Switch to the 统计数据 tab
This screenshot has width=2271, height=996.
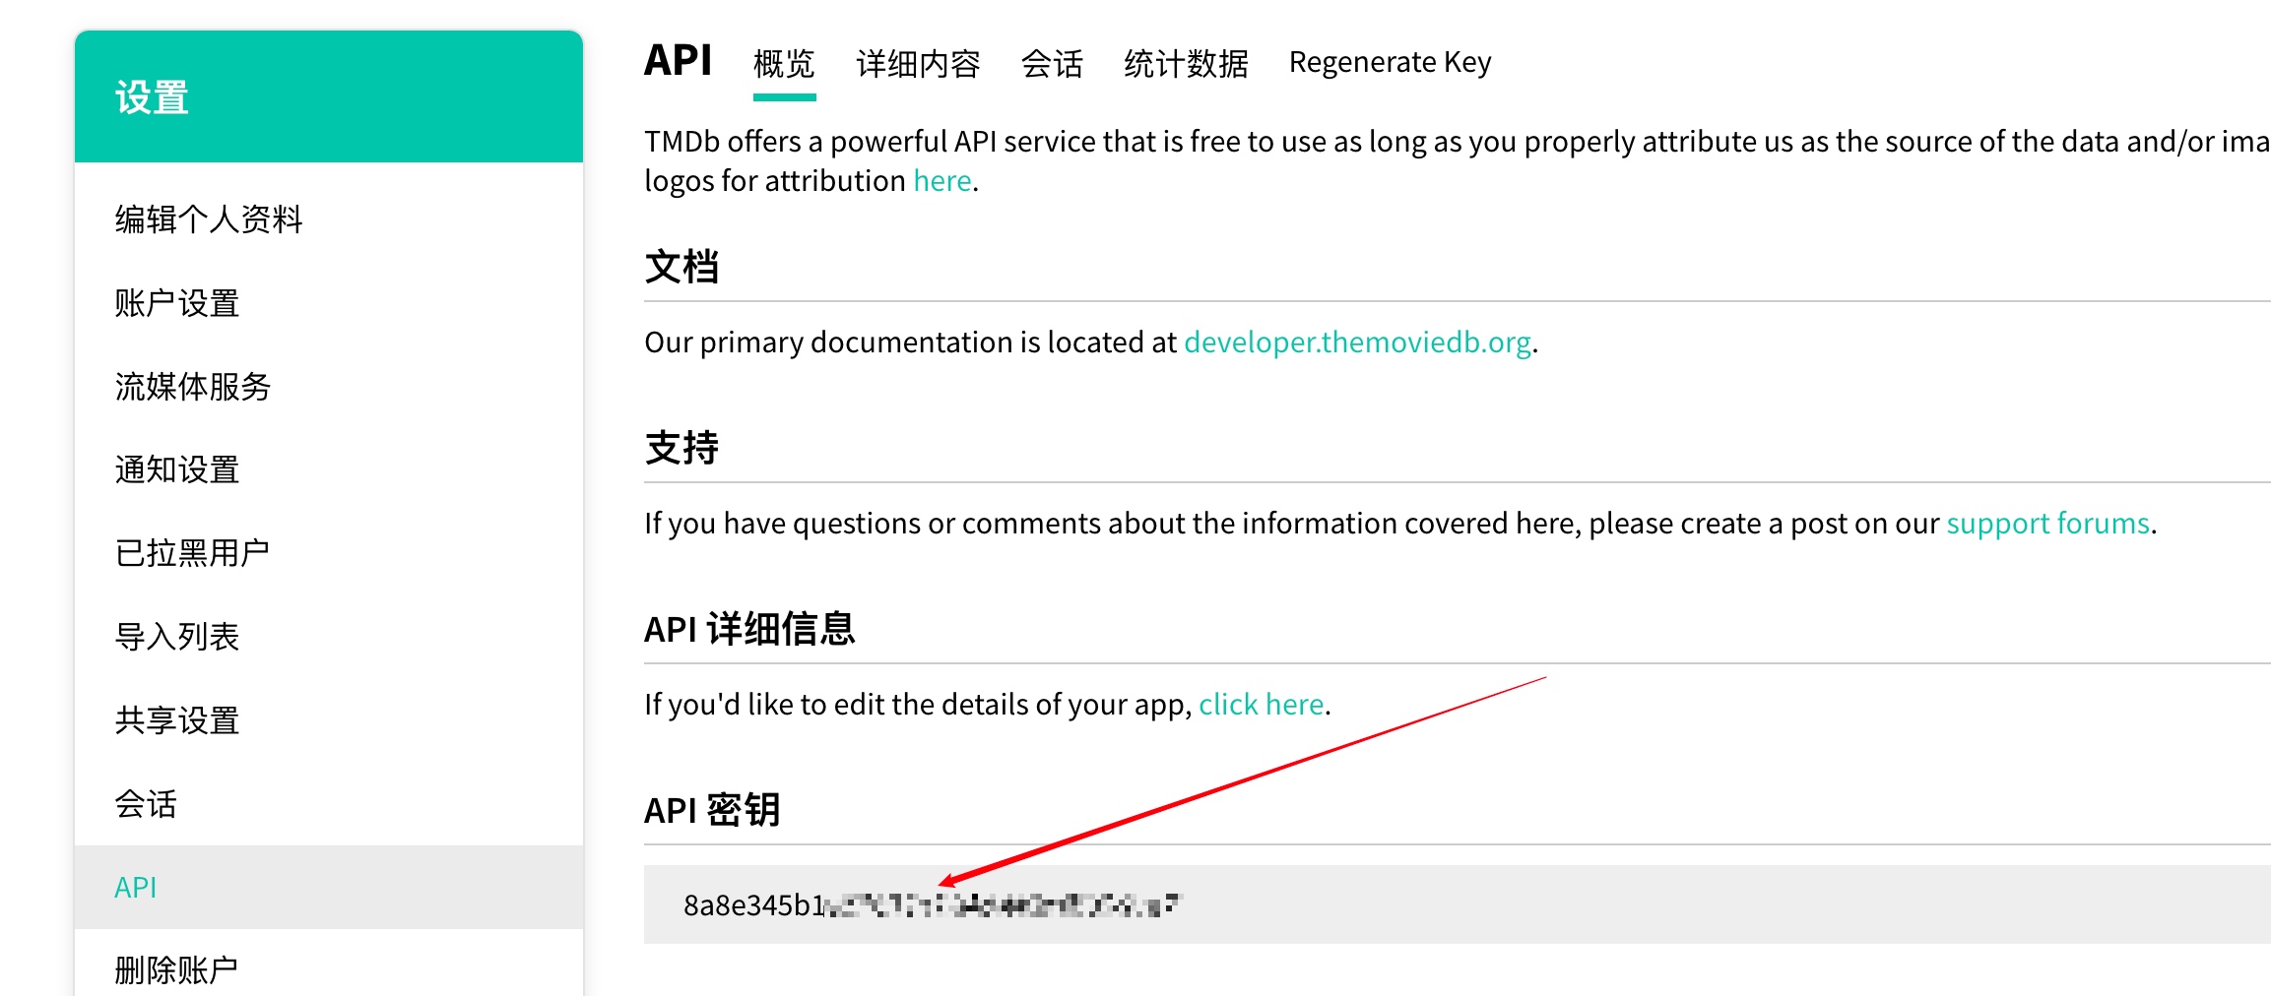[x=1186, y=64]
